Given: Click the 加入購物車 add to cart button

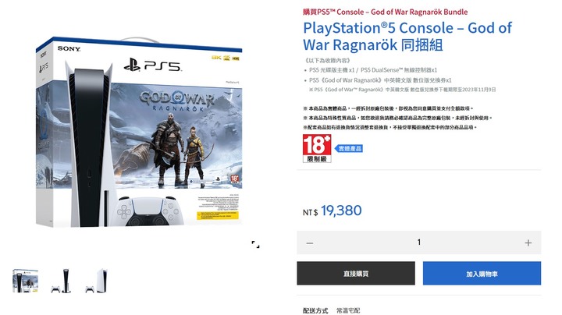Looking at the screenshot, I should 482,274.
